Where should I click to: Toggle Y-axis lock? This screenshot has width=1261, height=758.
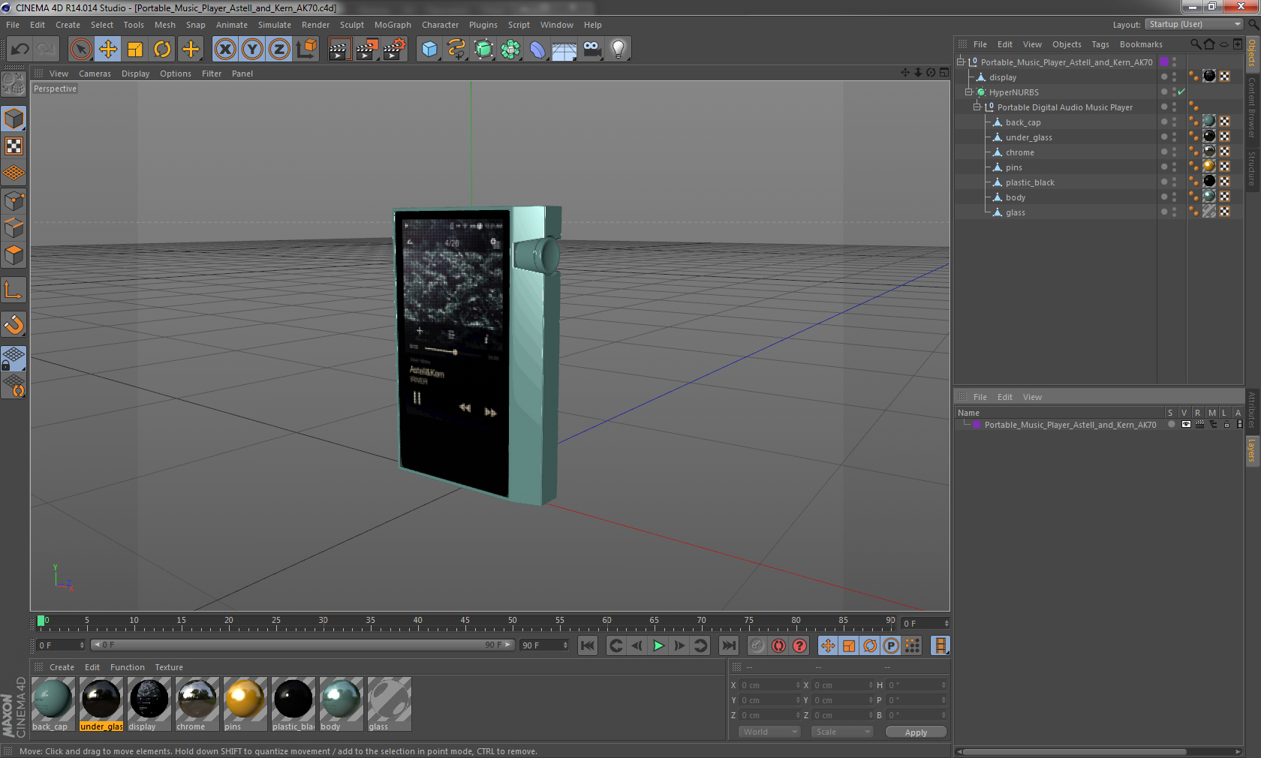252,50
